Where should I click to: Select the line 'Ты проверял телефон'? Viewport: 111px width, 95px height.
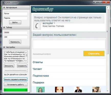[14, 61]
